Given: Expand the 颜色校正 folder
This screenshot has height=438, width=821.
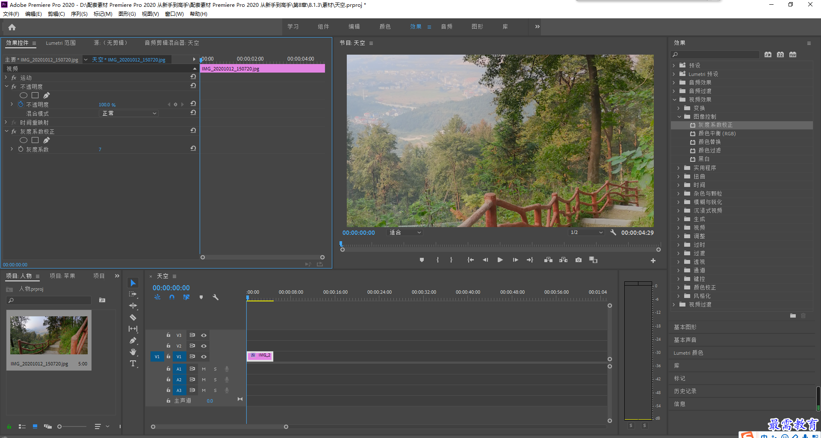Looking at the screenshot, I should (x=679, y=287).
